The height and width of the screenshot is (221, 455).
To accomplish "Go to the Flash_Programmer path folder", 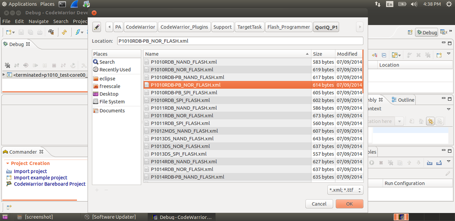I will click(x=289, y=27).
